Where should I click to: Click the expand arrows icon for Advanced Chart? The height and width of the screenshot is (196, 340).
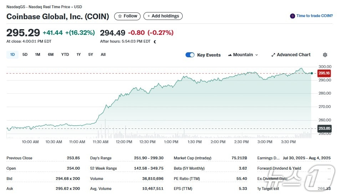273,55
